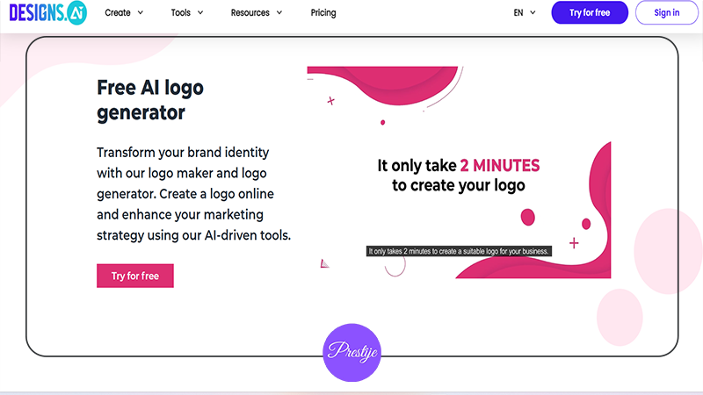Click the purple Prestije logo circle
The image size is (703, 395).
(352, 353)
